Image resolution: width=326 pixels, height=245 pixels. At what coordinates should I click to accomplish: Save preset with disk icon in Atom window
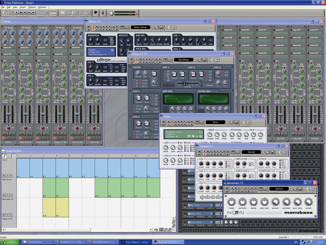pyautogui.click(x=236, y=122)
